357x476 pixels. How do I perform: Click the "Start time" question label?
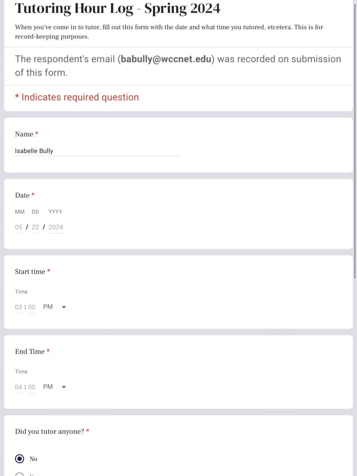[30, 271]
